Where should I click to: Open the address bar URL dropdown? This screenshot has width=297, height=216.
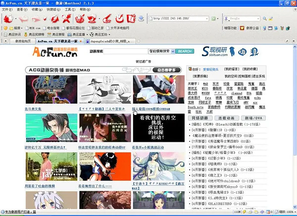[x=206, y=19]
